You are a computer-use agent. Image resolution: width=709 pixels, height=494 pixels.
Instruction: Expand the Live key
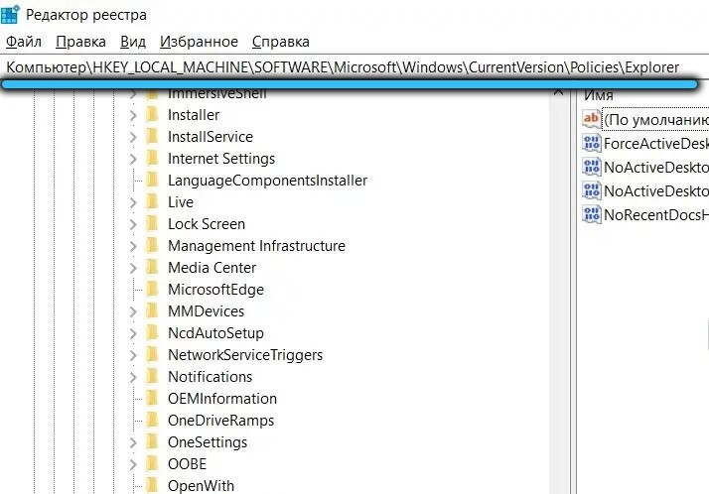133,202
